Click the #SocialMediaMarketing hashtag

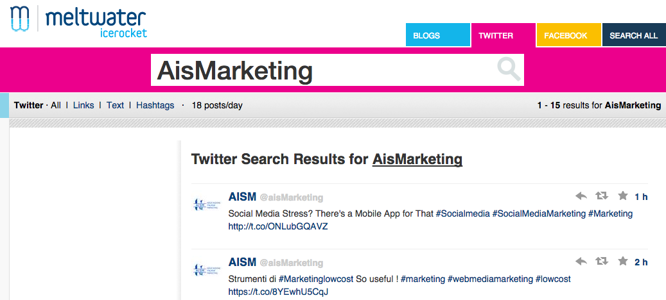click(x=539, y=213)
